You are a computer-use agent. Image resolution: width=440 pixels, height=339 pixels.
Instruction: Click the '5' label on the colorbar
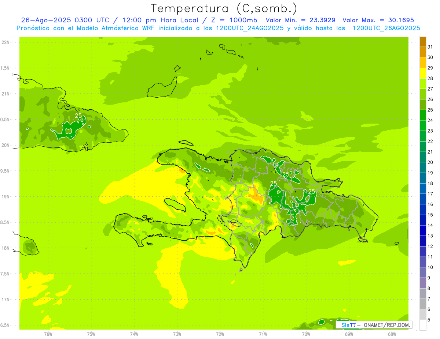(429, 320)
